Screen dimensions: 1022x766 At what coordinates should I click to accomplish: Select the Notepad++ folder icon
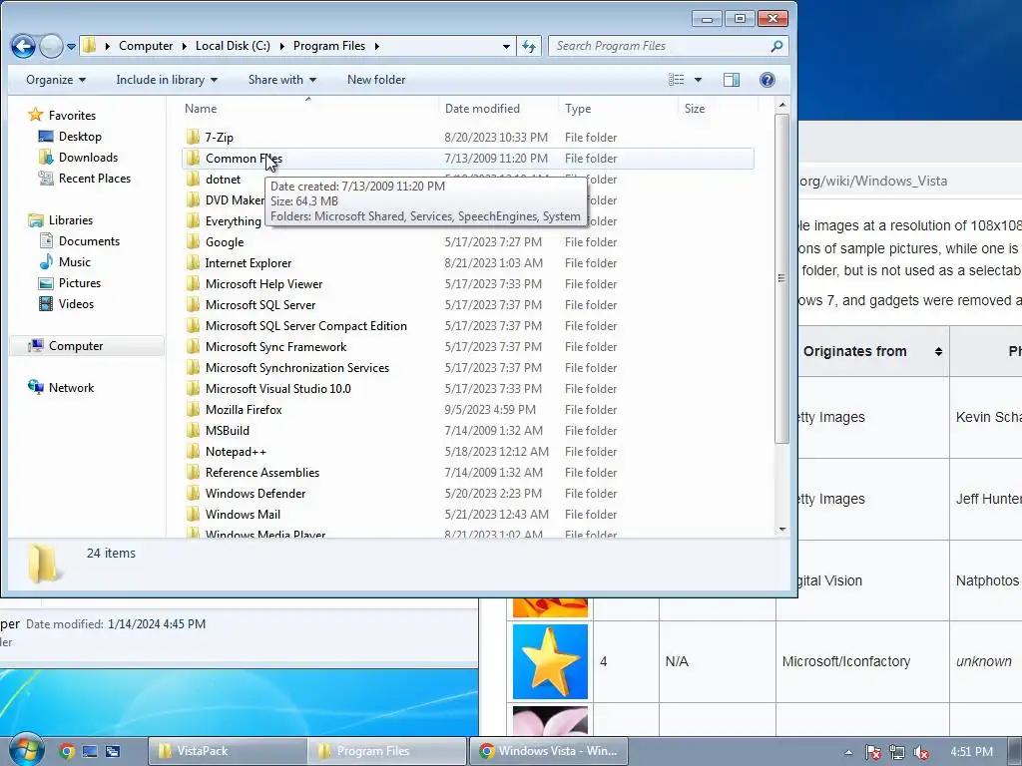pos(193,451)
